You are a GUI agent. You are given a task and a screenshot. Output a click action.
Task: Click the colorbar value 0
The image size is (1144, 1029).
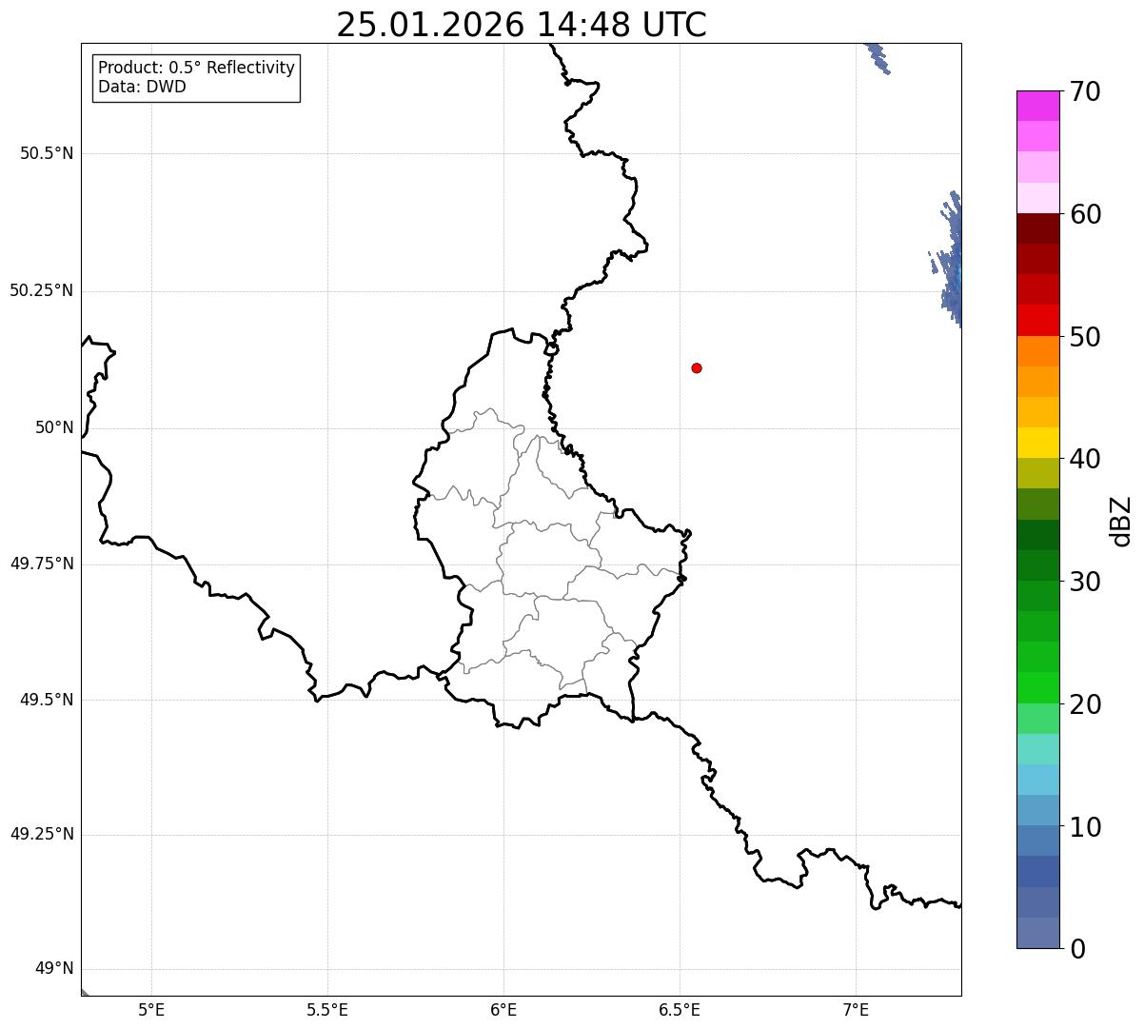coord(1077,949)
